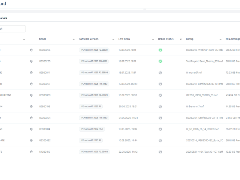This screenshot has width=240, height=180.
Task: Click power status icon for serial 85300014
Action: point(160,129)
